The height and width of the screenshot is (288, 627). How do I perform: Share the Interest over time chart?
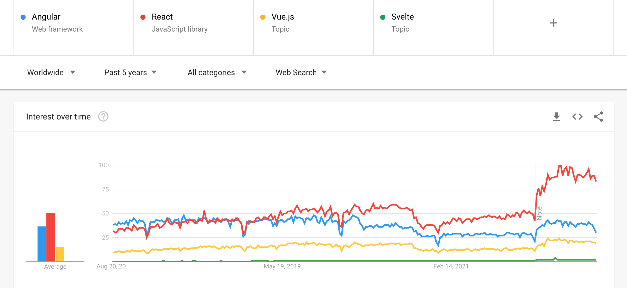pyautogui.click(x=598, y=117)
